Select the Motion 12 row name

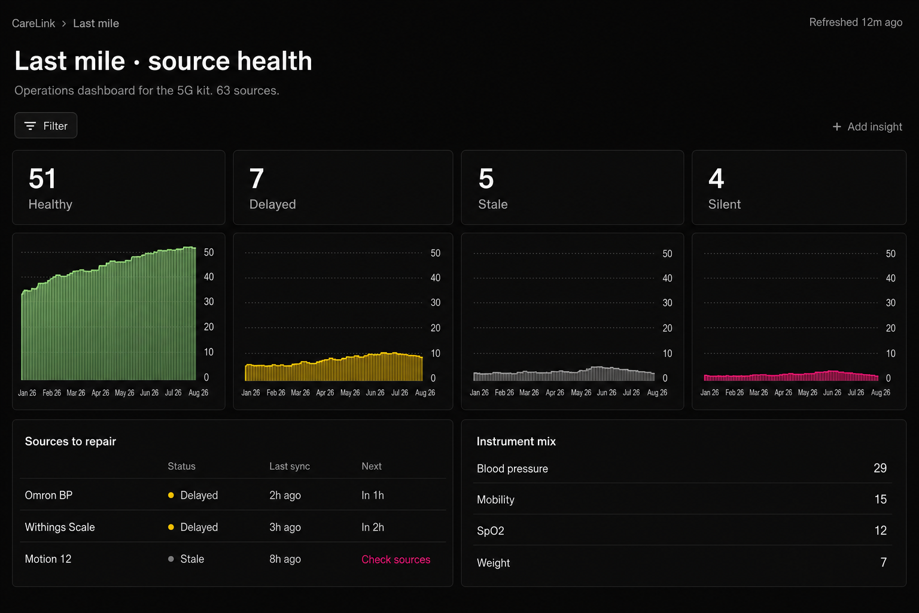[x=48, y=559]
